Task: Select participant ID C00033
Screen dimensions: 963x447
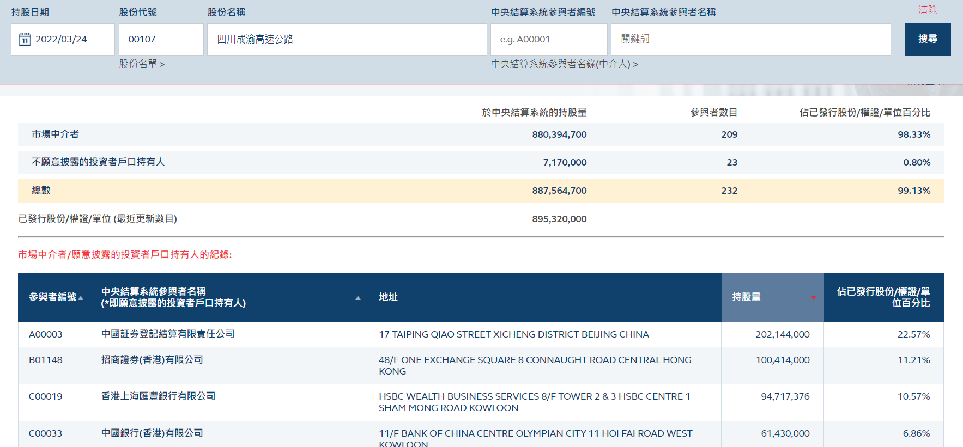Action: [x=46, y=433]
